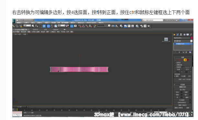
Task: Open named selection sets dropdown
Action: tap(104, 25)
